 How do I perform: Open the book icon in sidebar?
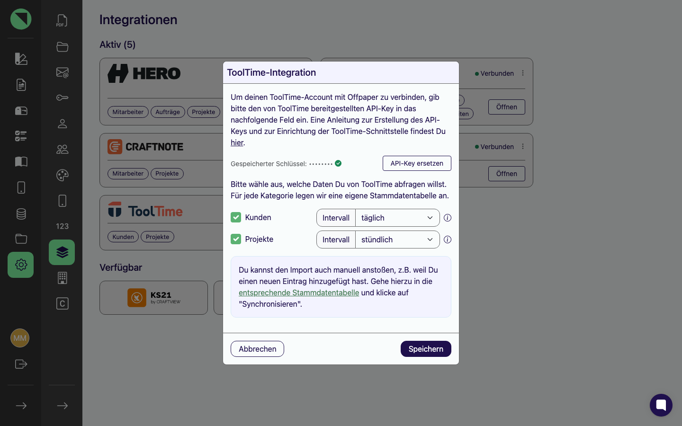point(21,162)
